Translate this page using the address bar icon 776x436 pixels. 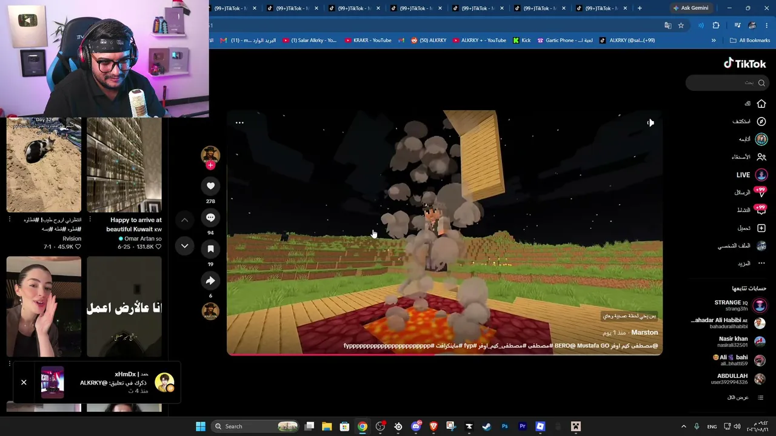coord(667,25)
